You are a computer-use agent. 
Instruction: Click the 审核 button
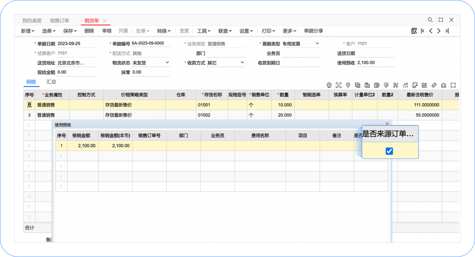pos(107,31)
